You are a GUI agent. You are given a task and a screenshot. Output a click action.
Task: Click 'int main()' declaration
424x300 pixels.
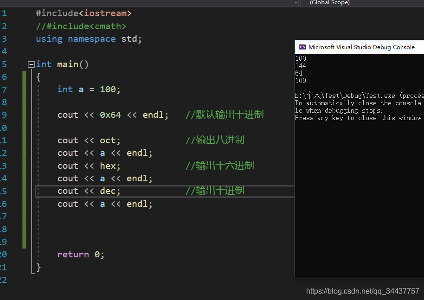pos(62,64)
